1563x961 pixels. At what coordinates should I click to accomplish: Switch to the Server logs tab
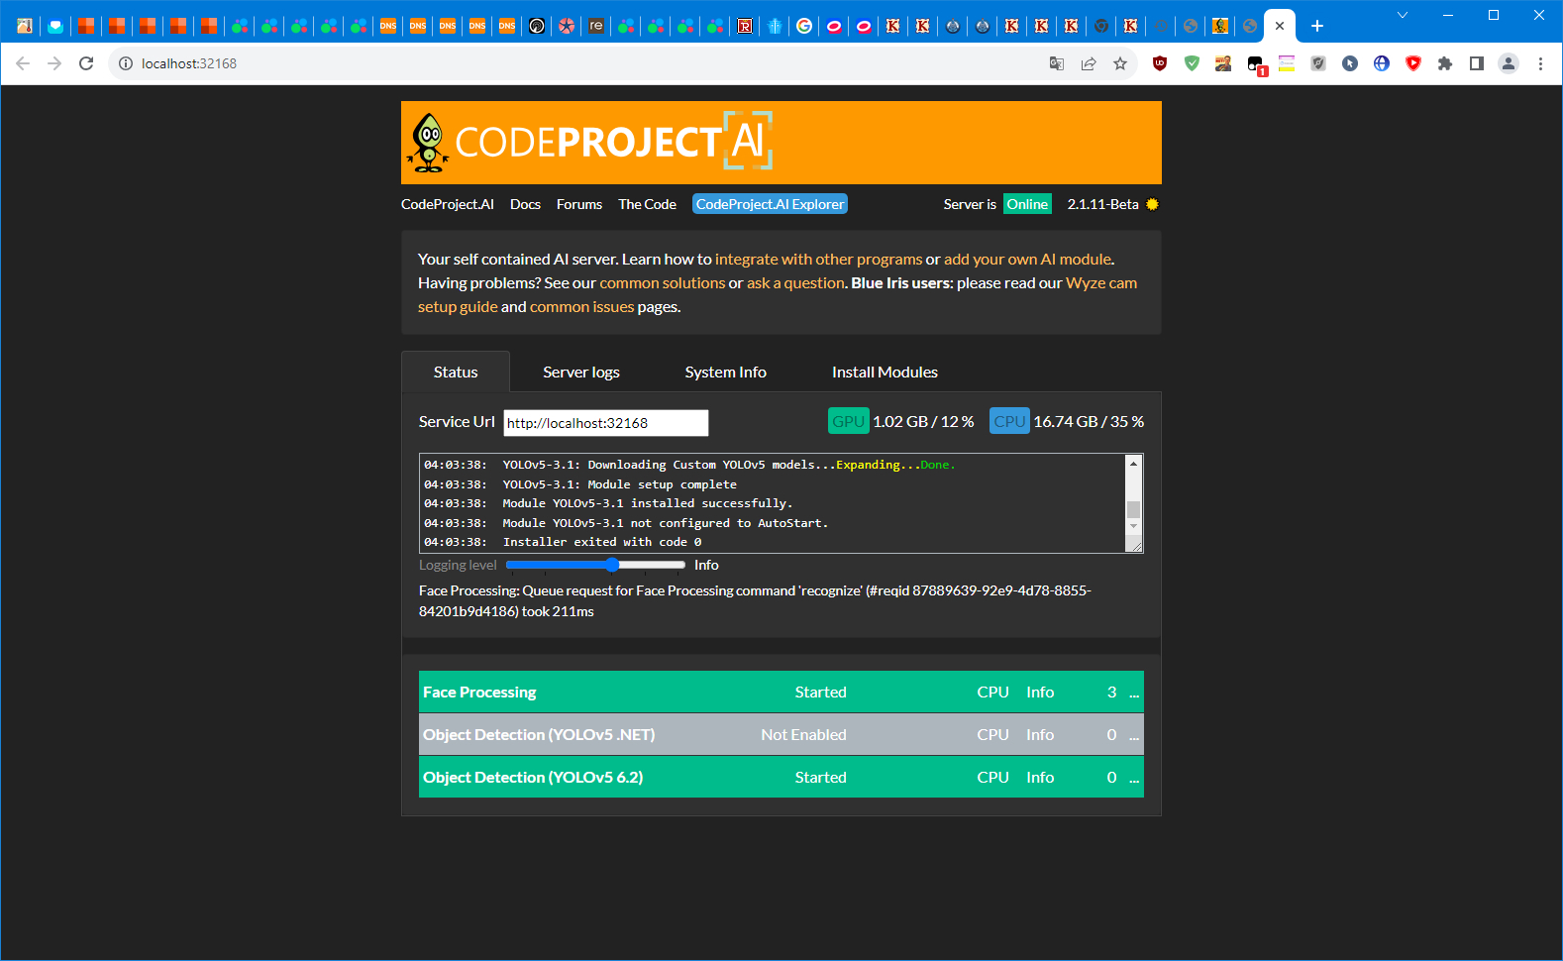580,373
